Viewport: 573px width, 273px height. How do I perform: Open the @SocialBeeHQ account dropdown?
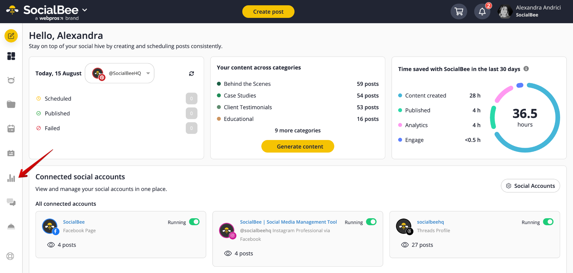pyautogui.click(x=120, y=73)
